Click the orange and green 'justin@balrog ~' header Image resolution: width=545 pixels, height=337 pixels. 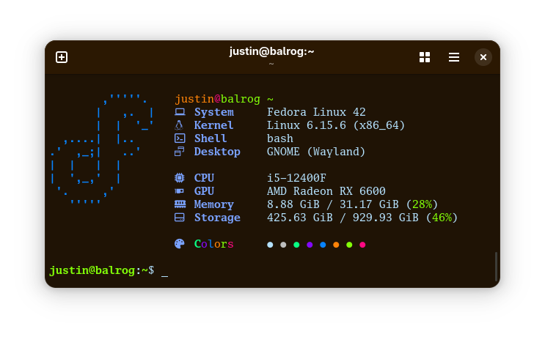click(x=224, y=99)
